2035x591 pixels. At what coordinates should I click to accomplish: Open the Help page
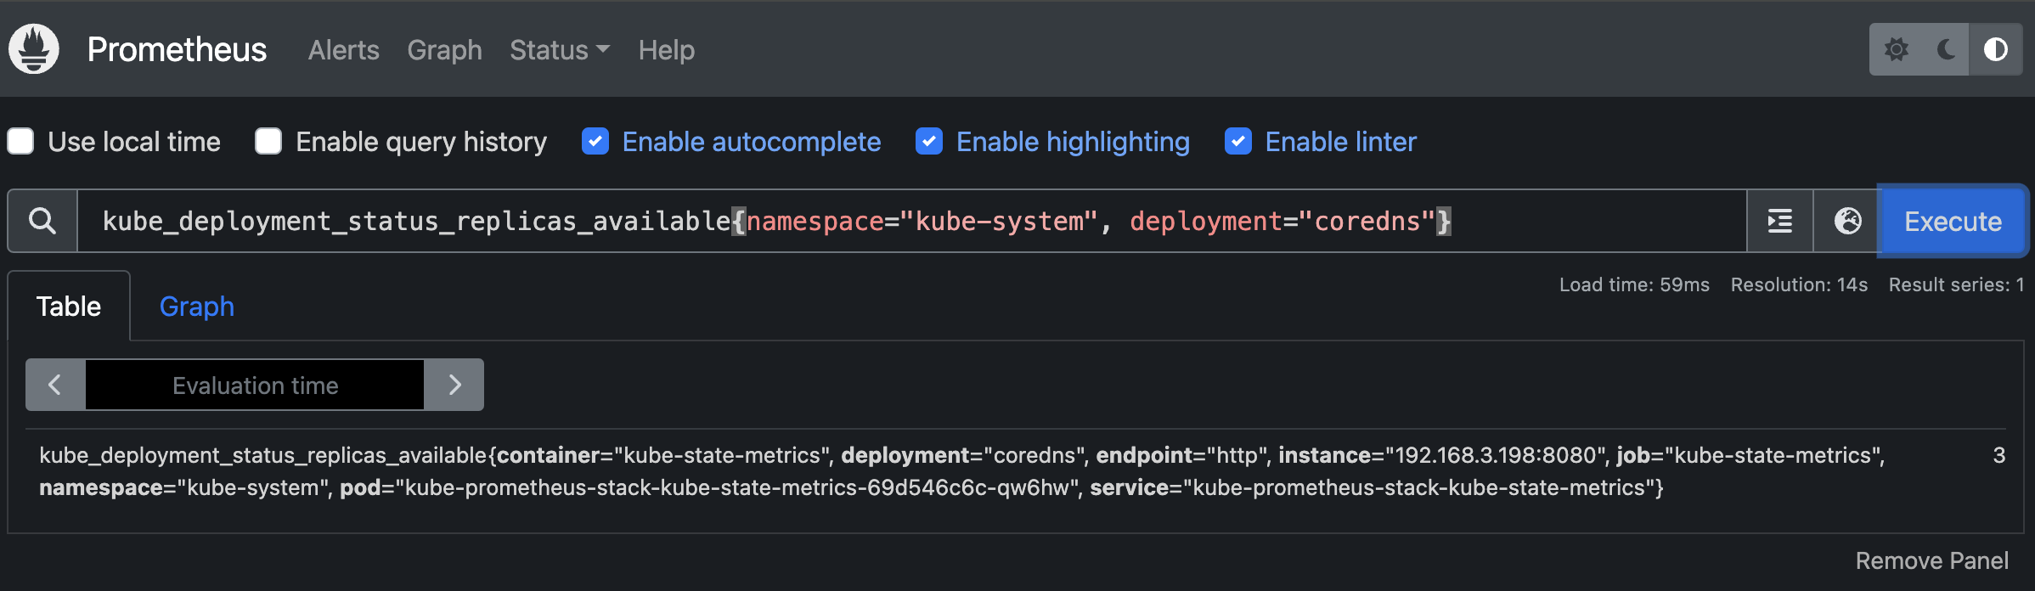point(666,50)
